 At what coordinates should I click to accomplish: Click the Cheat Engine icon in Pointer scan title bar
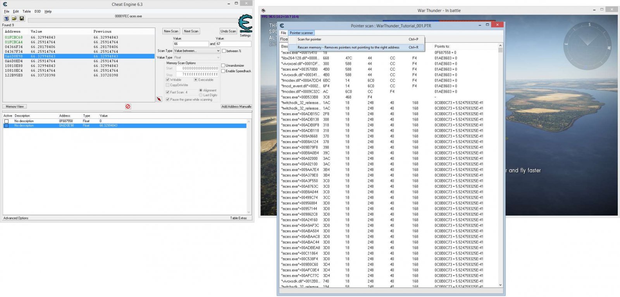282,26
